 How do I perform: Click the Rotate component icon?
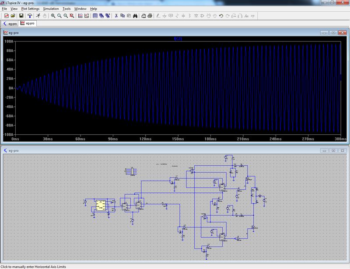(x=234, y=16)
